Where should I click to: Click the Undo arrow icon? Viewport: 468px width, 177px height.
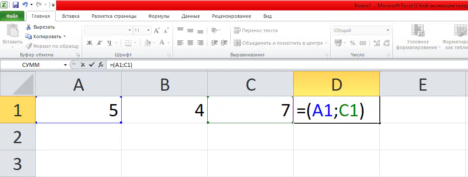25,5
